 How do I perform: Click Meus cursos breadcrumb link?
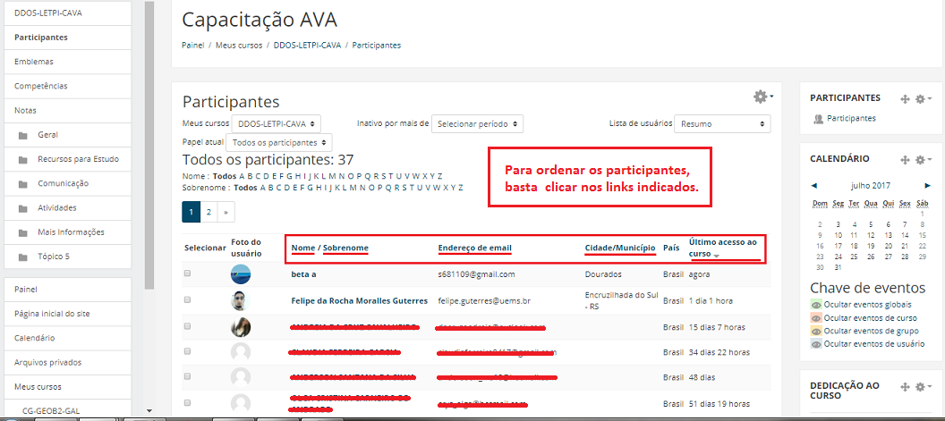(239, 46)
